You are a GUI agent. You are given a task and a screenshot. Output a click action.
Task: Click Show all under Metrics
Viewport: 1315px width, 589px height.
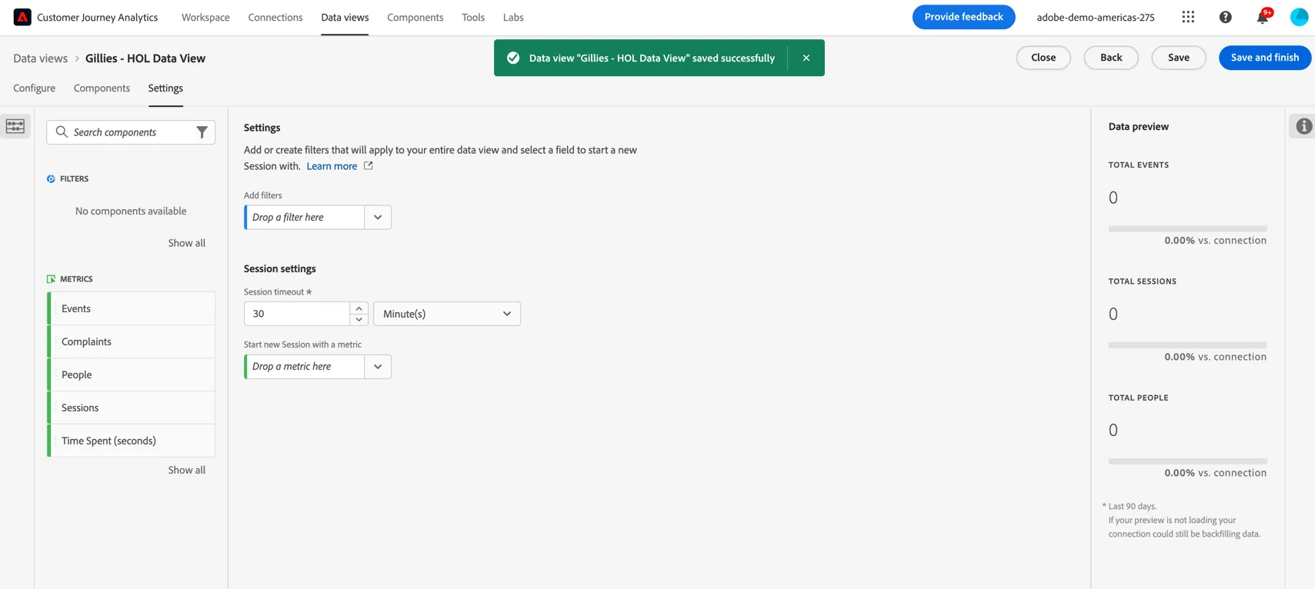(x=187, y=470)
